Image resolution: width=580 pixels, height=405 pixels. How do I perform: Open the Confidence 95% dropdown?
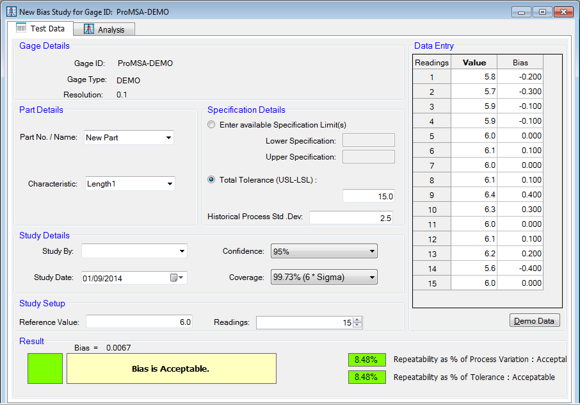click(372, 252)
